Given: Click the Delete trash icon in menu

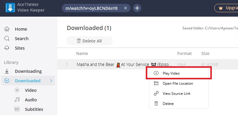Looking at the screenshot, I should (x=156, y=104).
